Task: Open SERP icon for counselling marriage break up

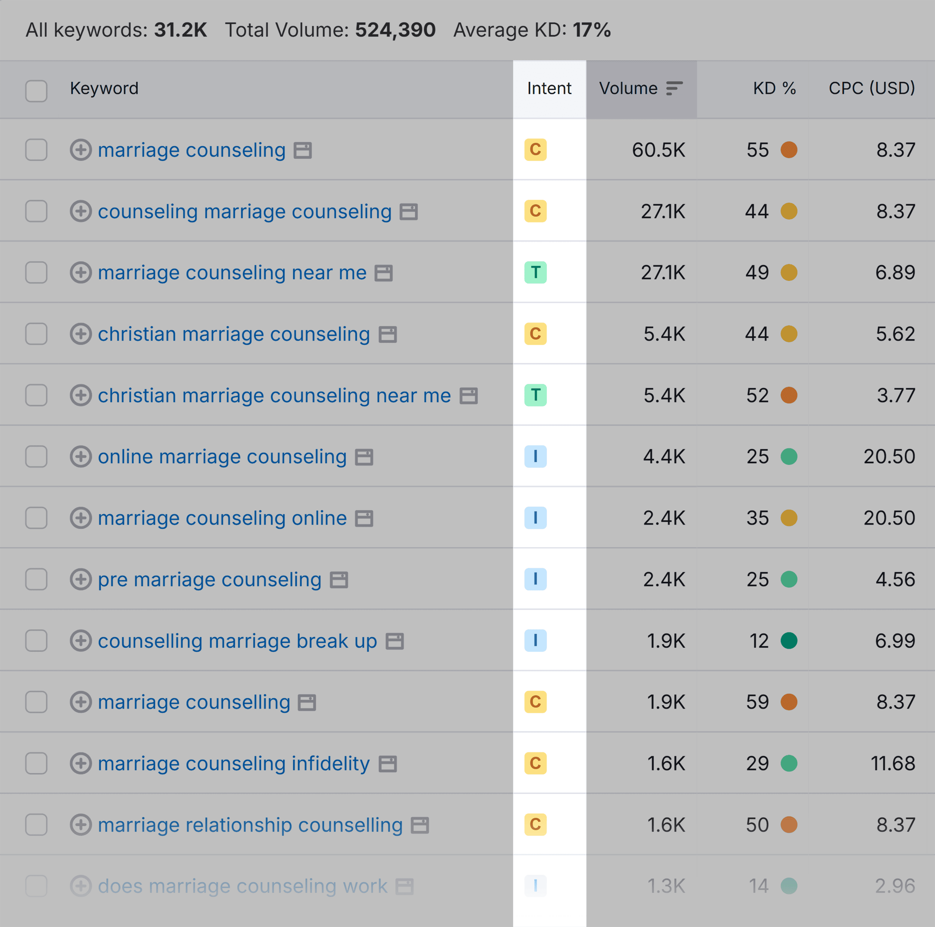Action: tap(395, 642)
